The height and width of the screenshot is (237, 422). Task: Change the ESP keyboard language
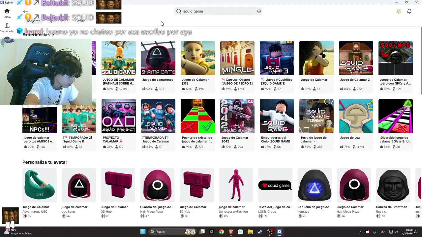point(383,232)
